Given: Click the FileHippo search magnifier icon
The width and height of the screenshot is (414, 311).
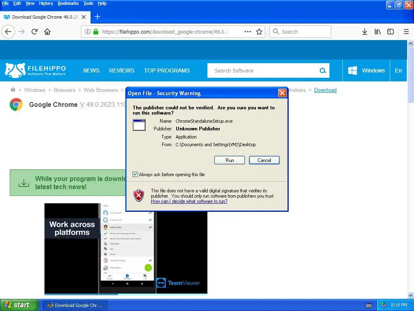Looking at the screenshot, I should (x=323, y=70).
